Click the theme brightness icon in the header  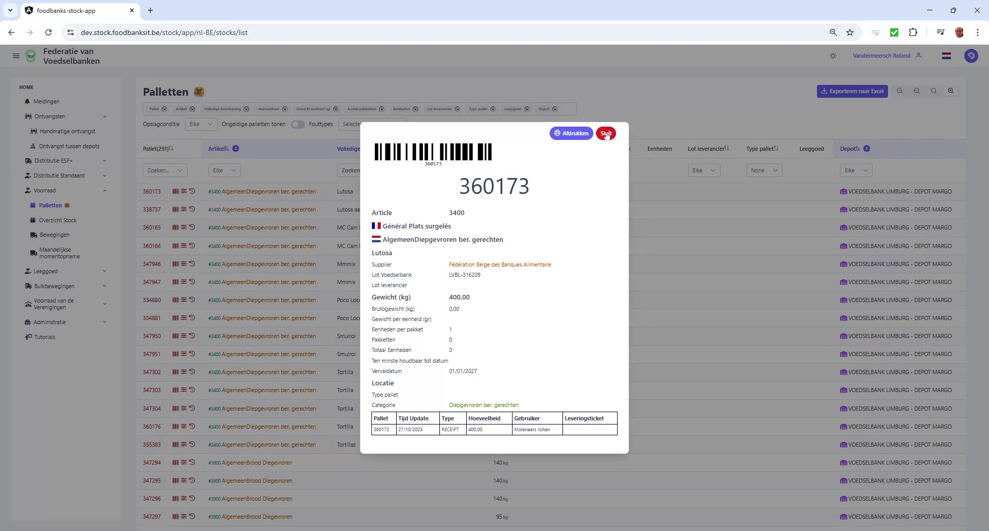(833, 56)
